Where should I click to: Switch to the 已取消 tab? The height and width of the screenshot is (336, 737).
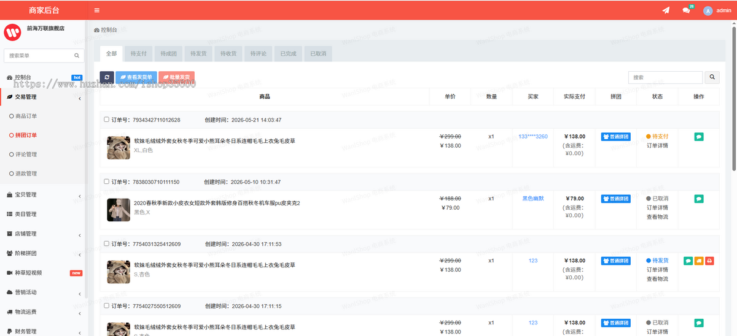pyautogui.click(x=318, y=54)
